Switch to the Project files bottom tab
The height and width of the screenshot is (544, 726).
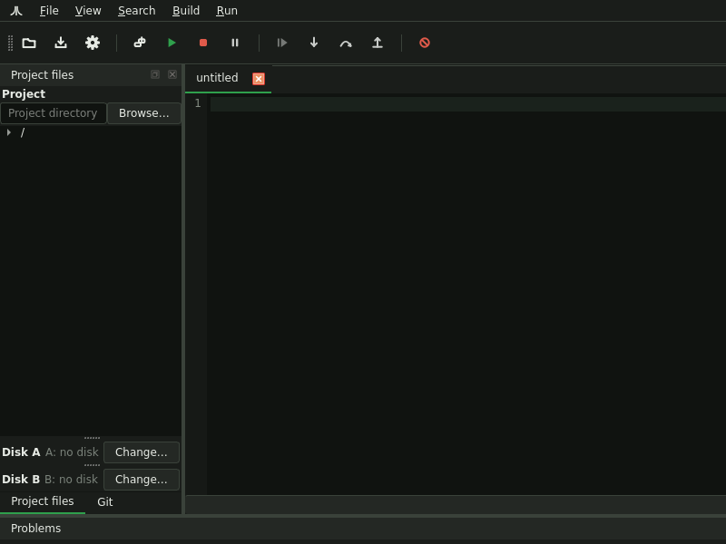42,501
